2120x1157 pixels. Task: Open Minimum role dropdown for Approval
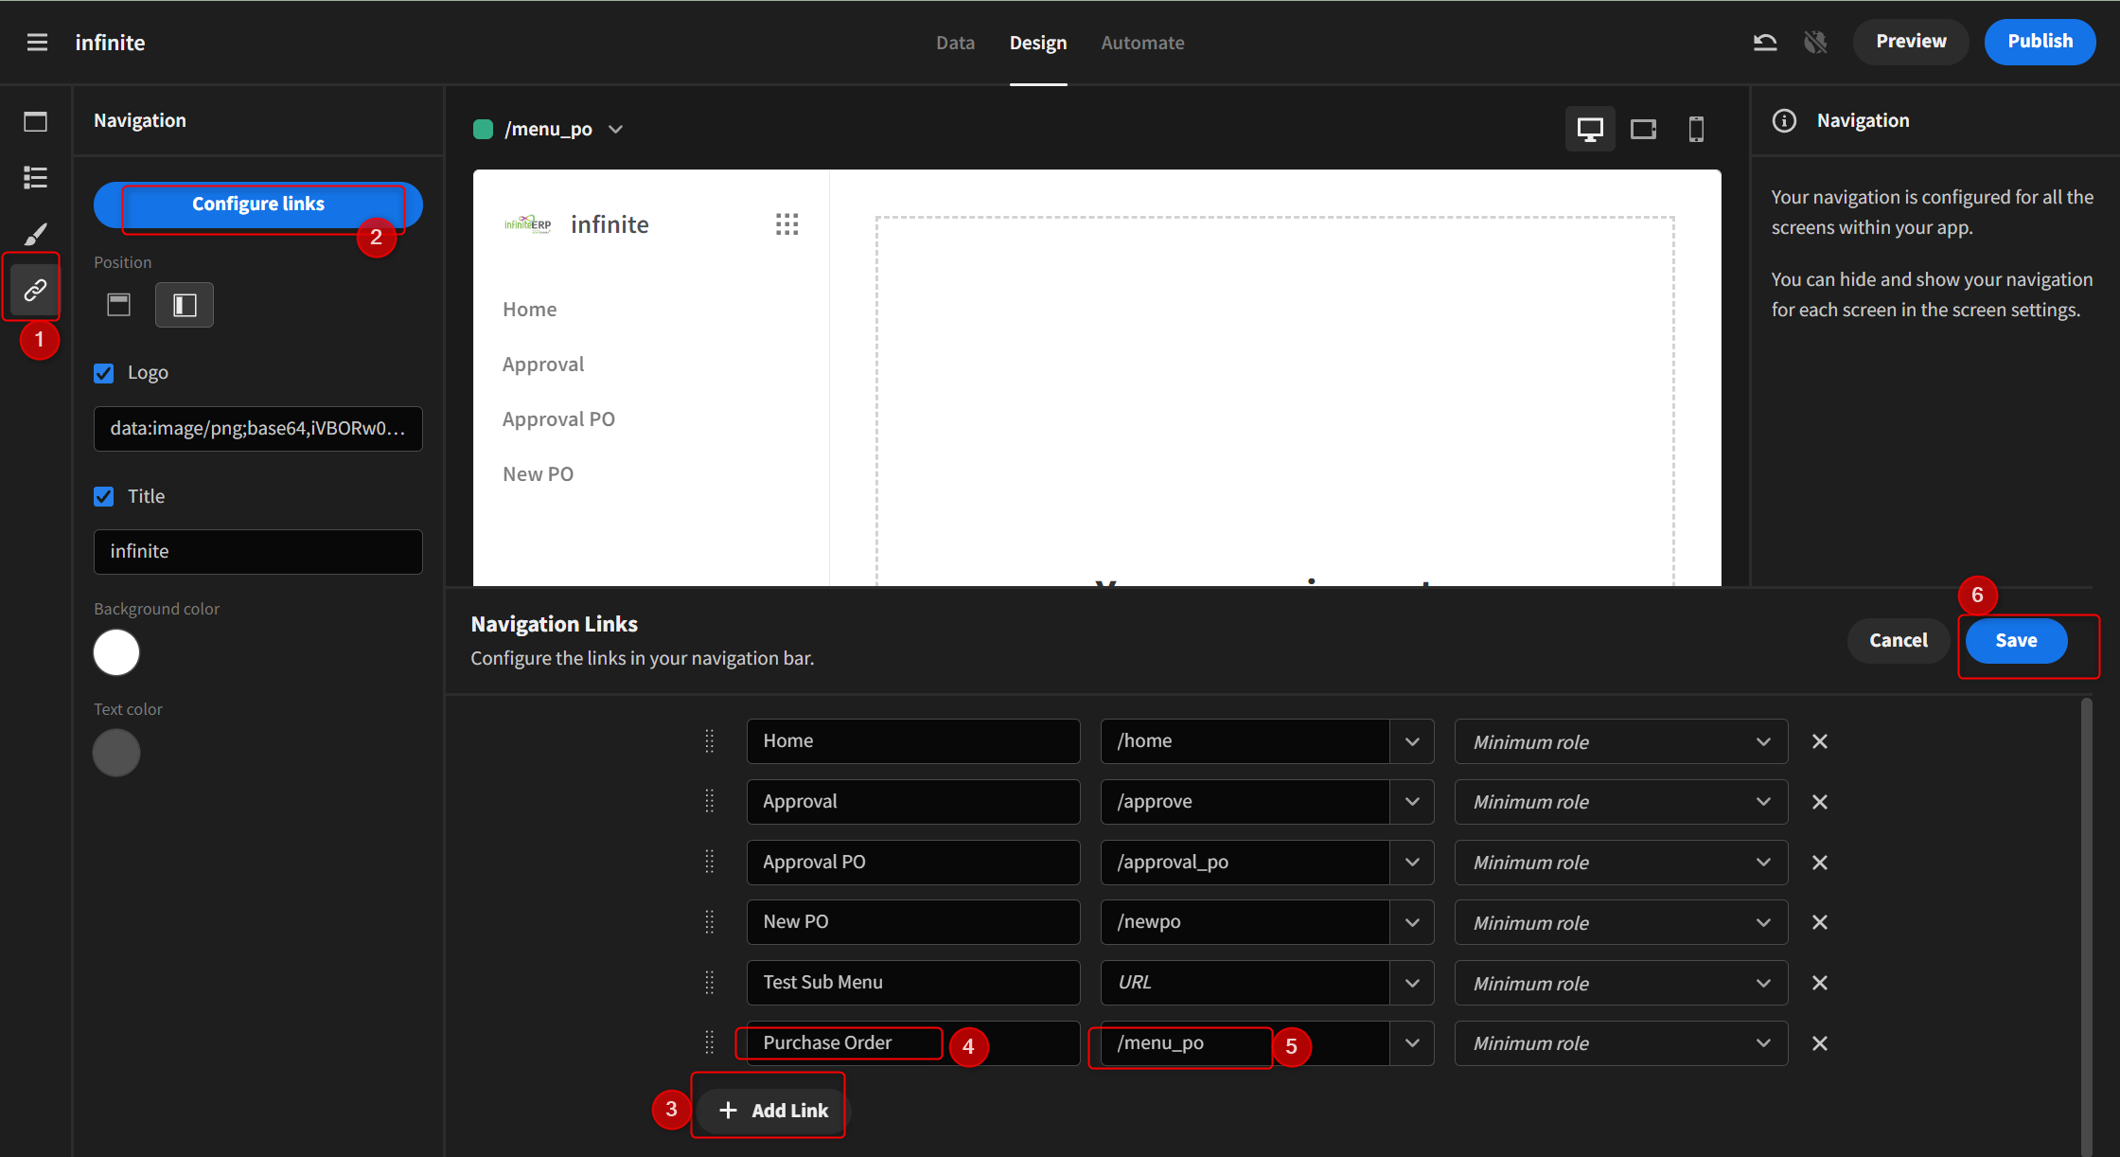pos(1620,802)
